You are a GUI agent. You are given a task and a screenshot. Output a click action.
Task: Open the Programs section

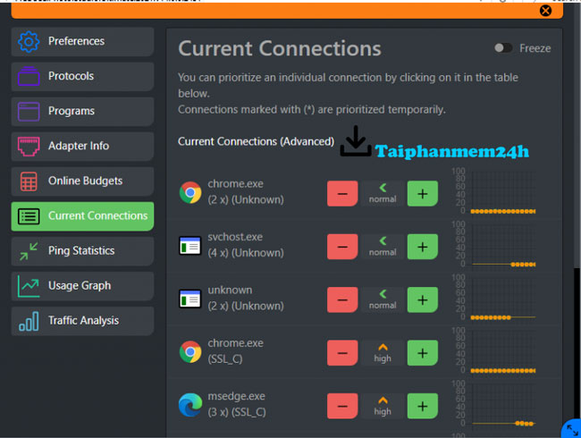click(82, 111)
